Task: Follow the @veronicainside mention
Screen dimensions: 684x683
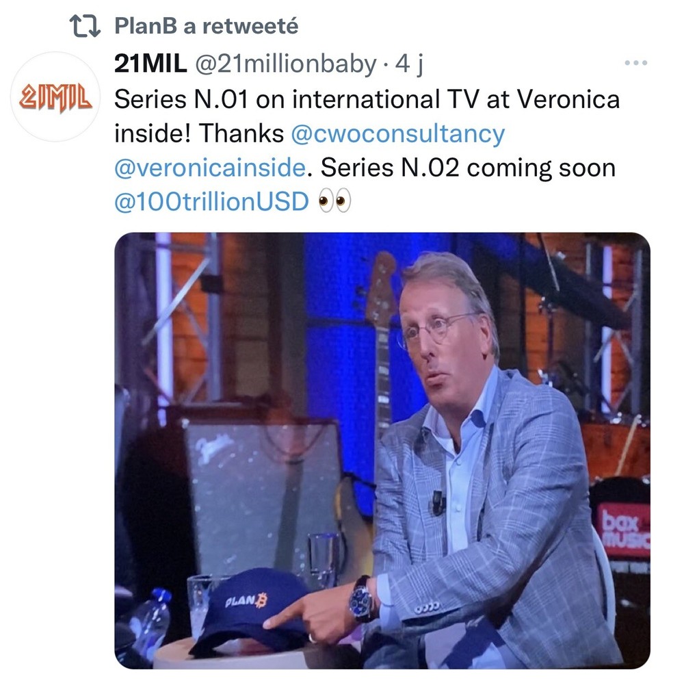Action: coord(210,168)
